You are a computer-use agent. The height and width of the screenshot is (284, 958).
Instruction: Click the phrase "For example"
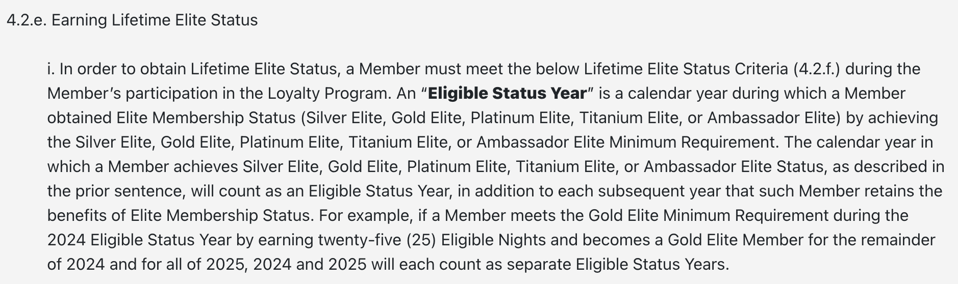tap(364, 216)
